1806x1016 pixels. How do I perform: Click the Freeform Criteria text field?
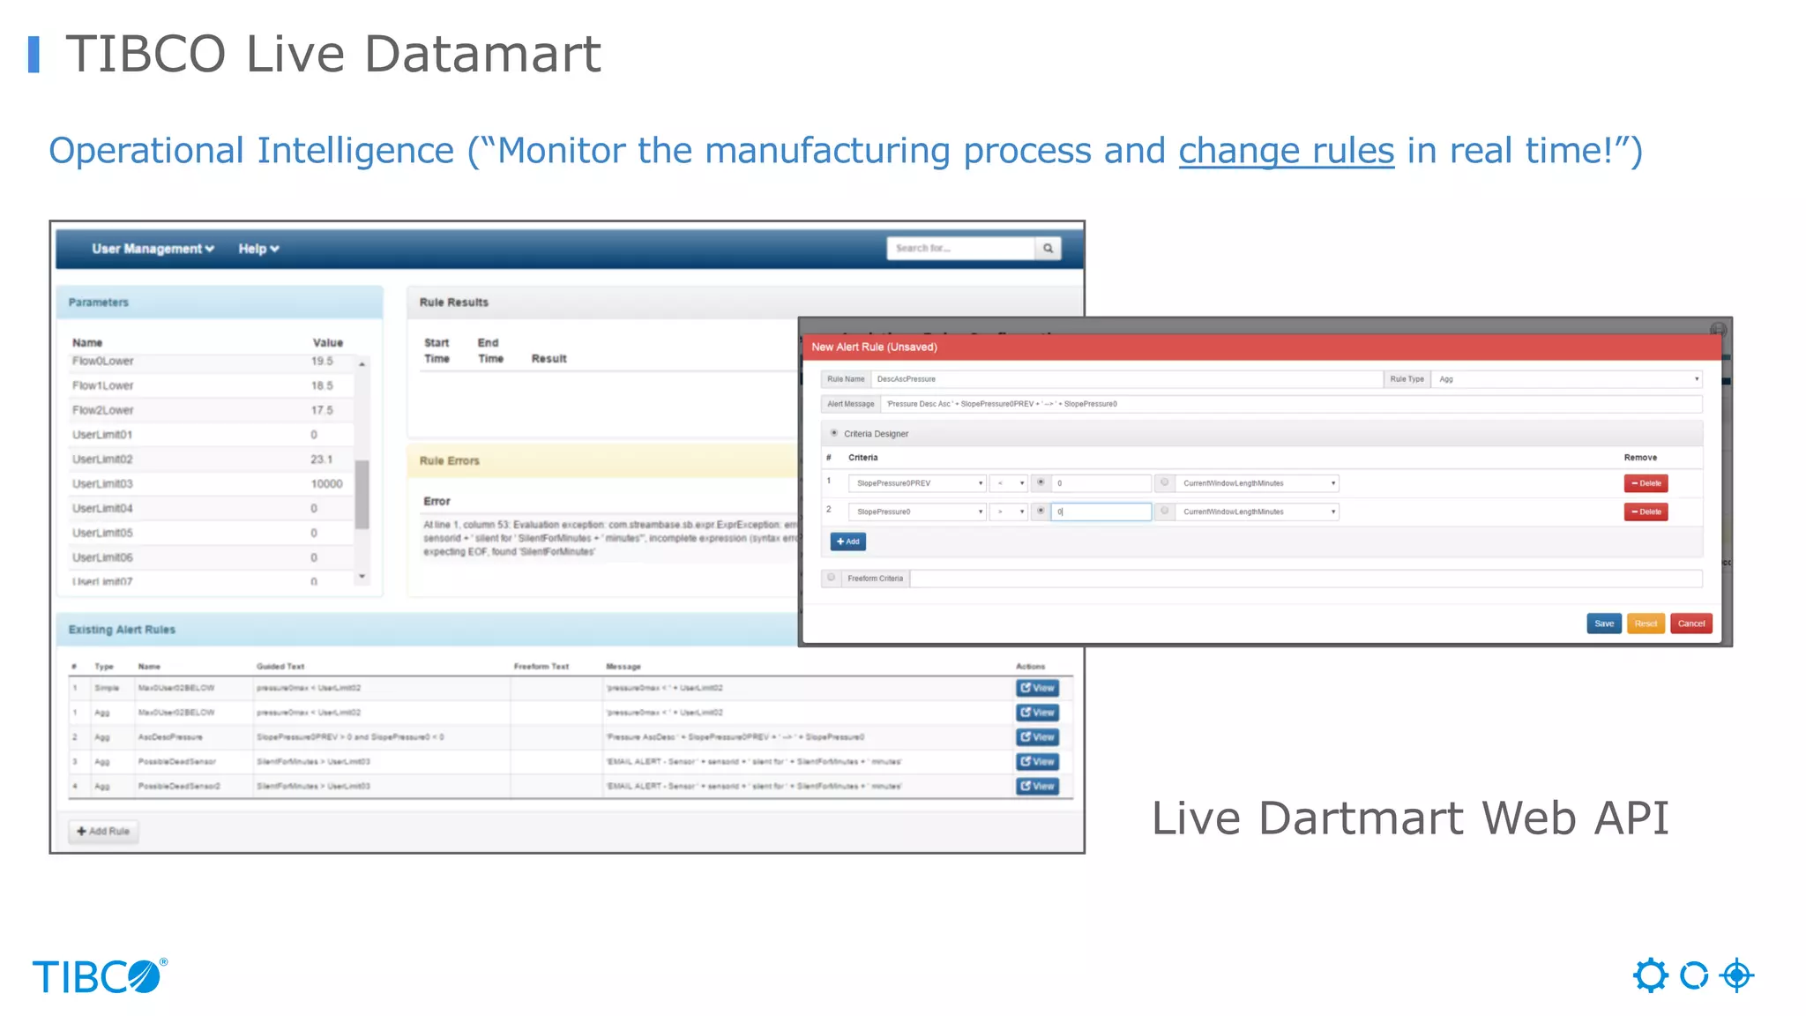[x=1306, y=579]
